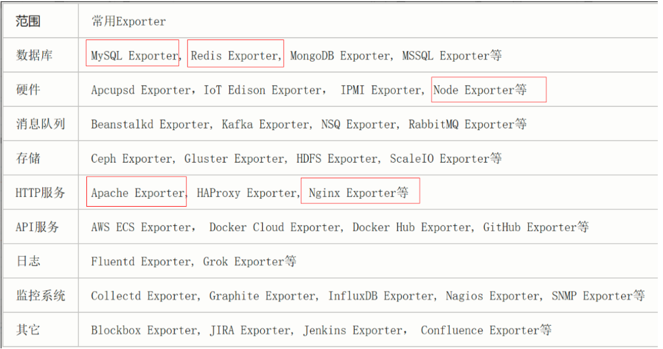The width and height of the screenshot is (663, 349).
Task: Click Grok Exporter text
Action: pyautogui.click(x=244, y=261)
